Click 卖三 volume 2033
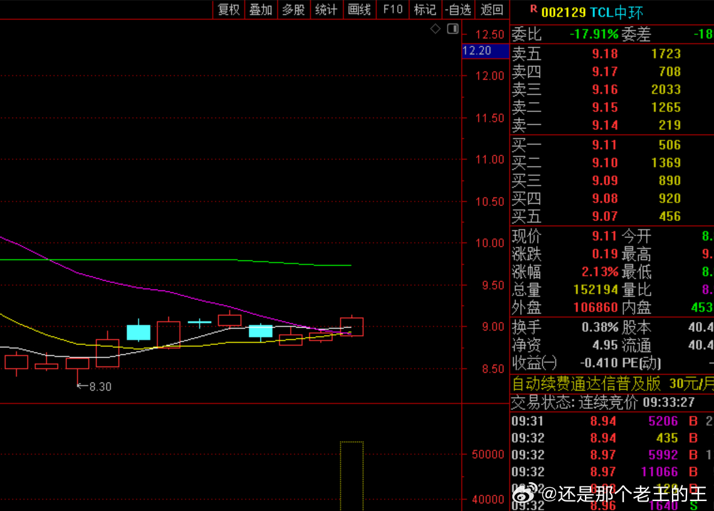Screen dimensions: 714x511 [x=666, y=90]
